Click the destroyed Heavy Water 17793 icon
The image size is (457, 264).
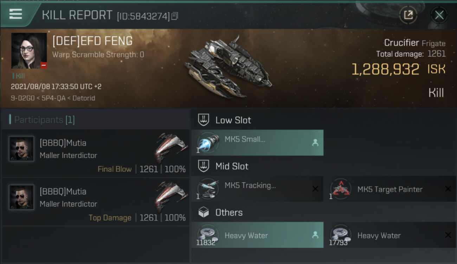pyautogui.click(x=340, y=235)
